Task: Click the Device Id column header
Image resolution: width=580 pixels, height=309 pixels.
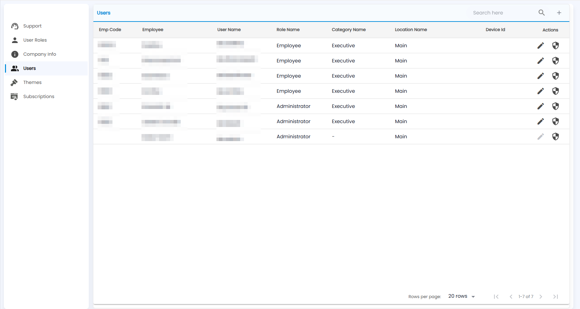Action: point(495,30)
